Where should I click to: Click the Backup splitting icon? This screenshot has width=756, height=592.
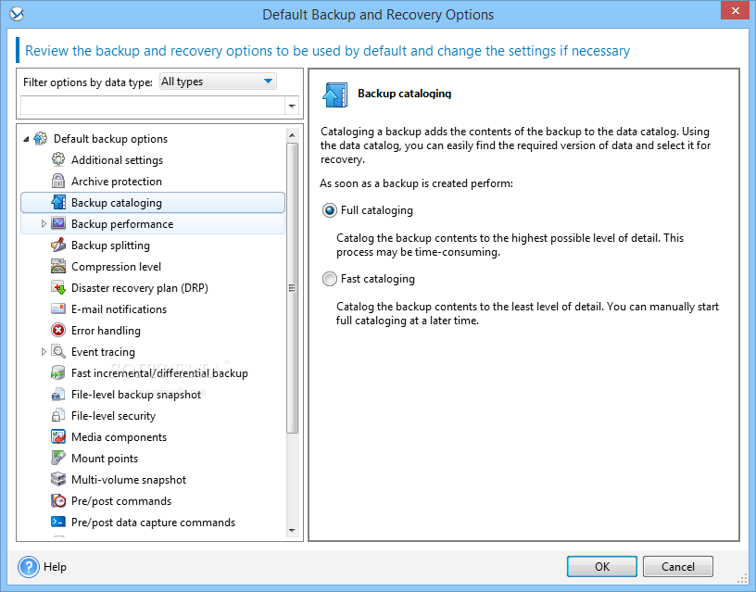(58, 245)
